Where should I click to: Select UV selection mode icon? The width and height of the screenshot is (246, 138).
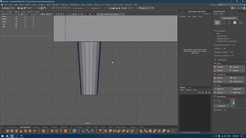coord(241,23)
